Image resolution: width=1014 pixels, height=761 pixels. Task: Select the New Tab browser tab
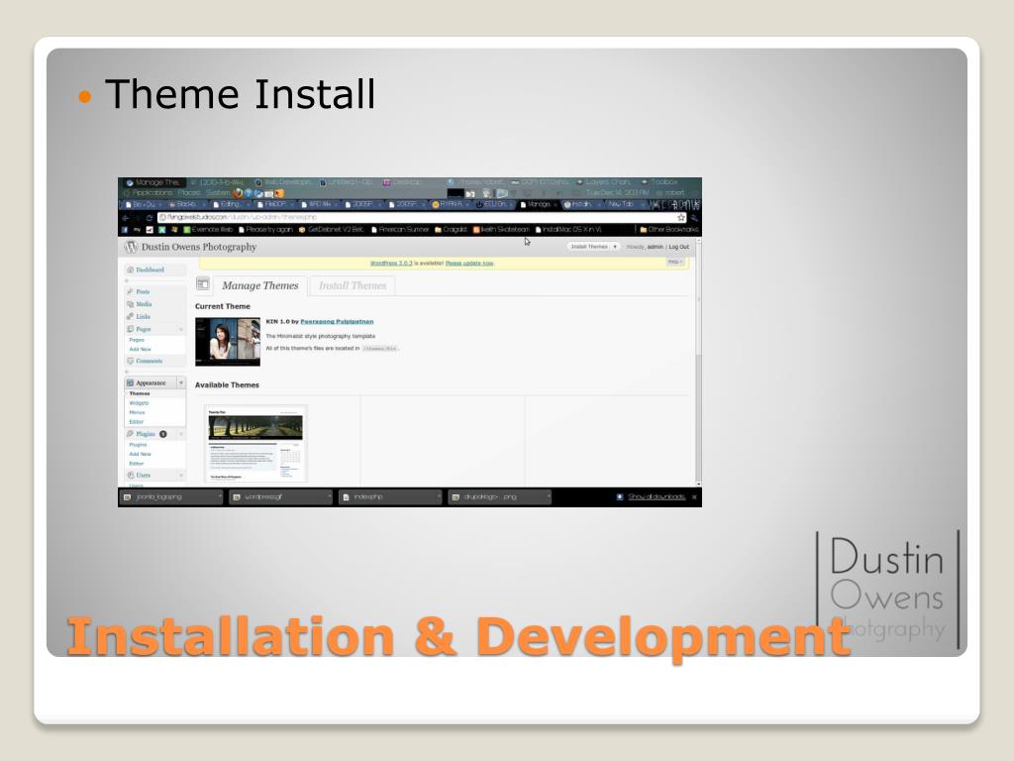coord(626,204)
